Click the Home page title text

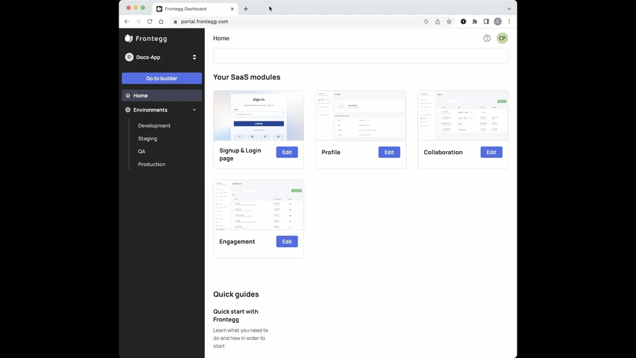(x=221, y=38)
